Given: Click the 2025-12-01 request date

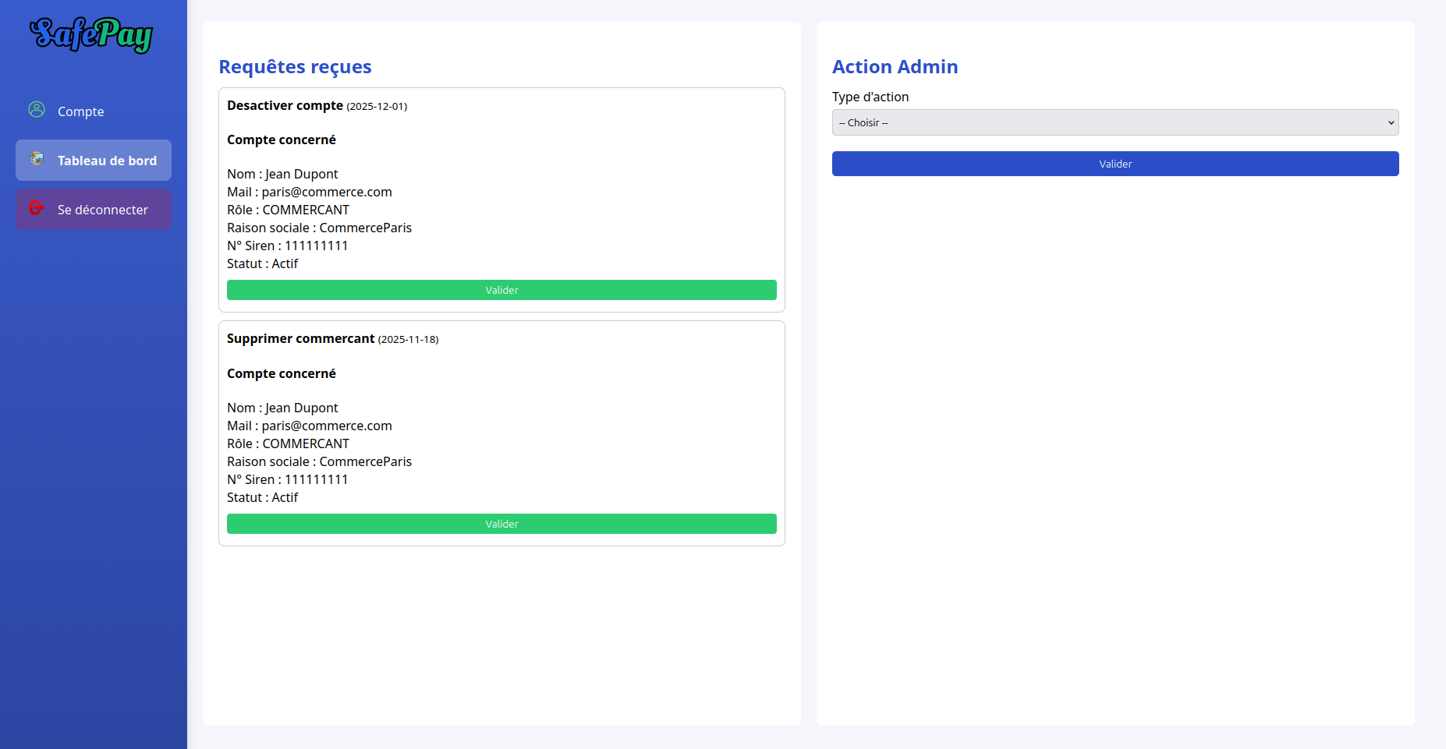Looking at the screenshot, I should pos(377,107).
